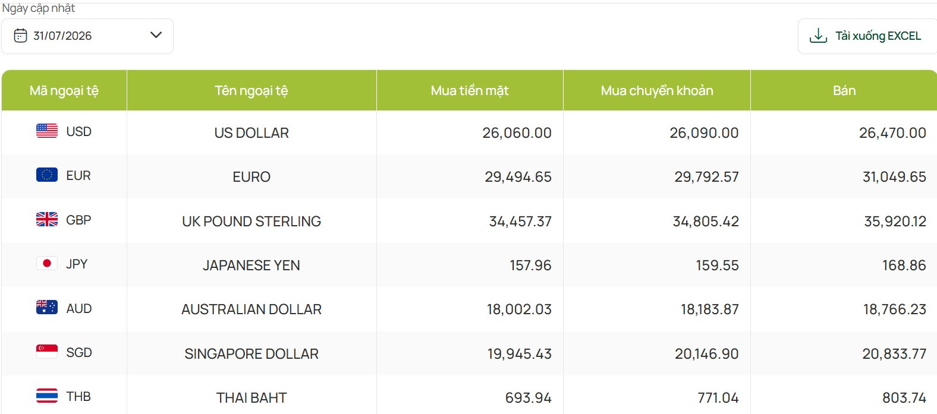Click the EUR European Union flag icon
Image resolution: width=937 pixels, height=414 pixels.
click(47, 175)
